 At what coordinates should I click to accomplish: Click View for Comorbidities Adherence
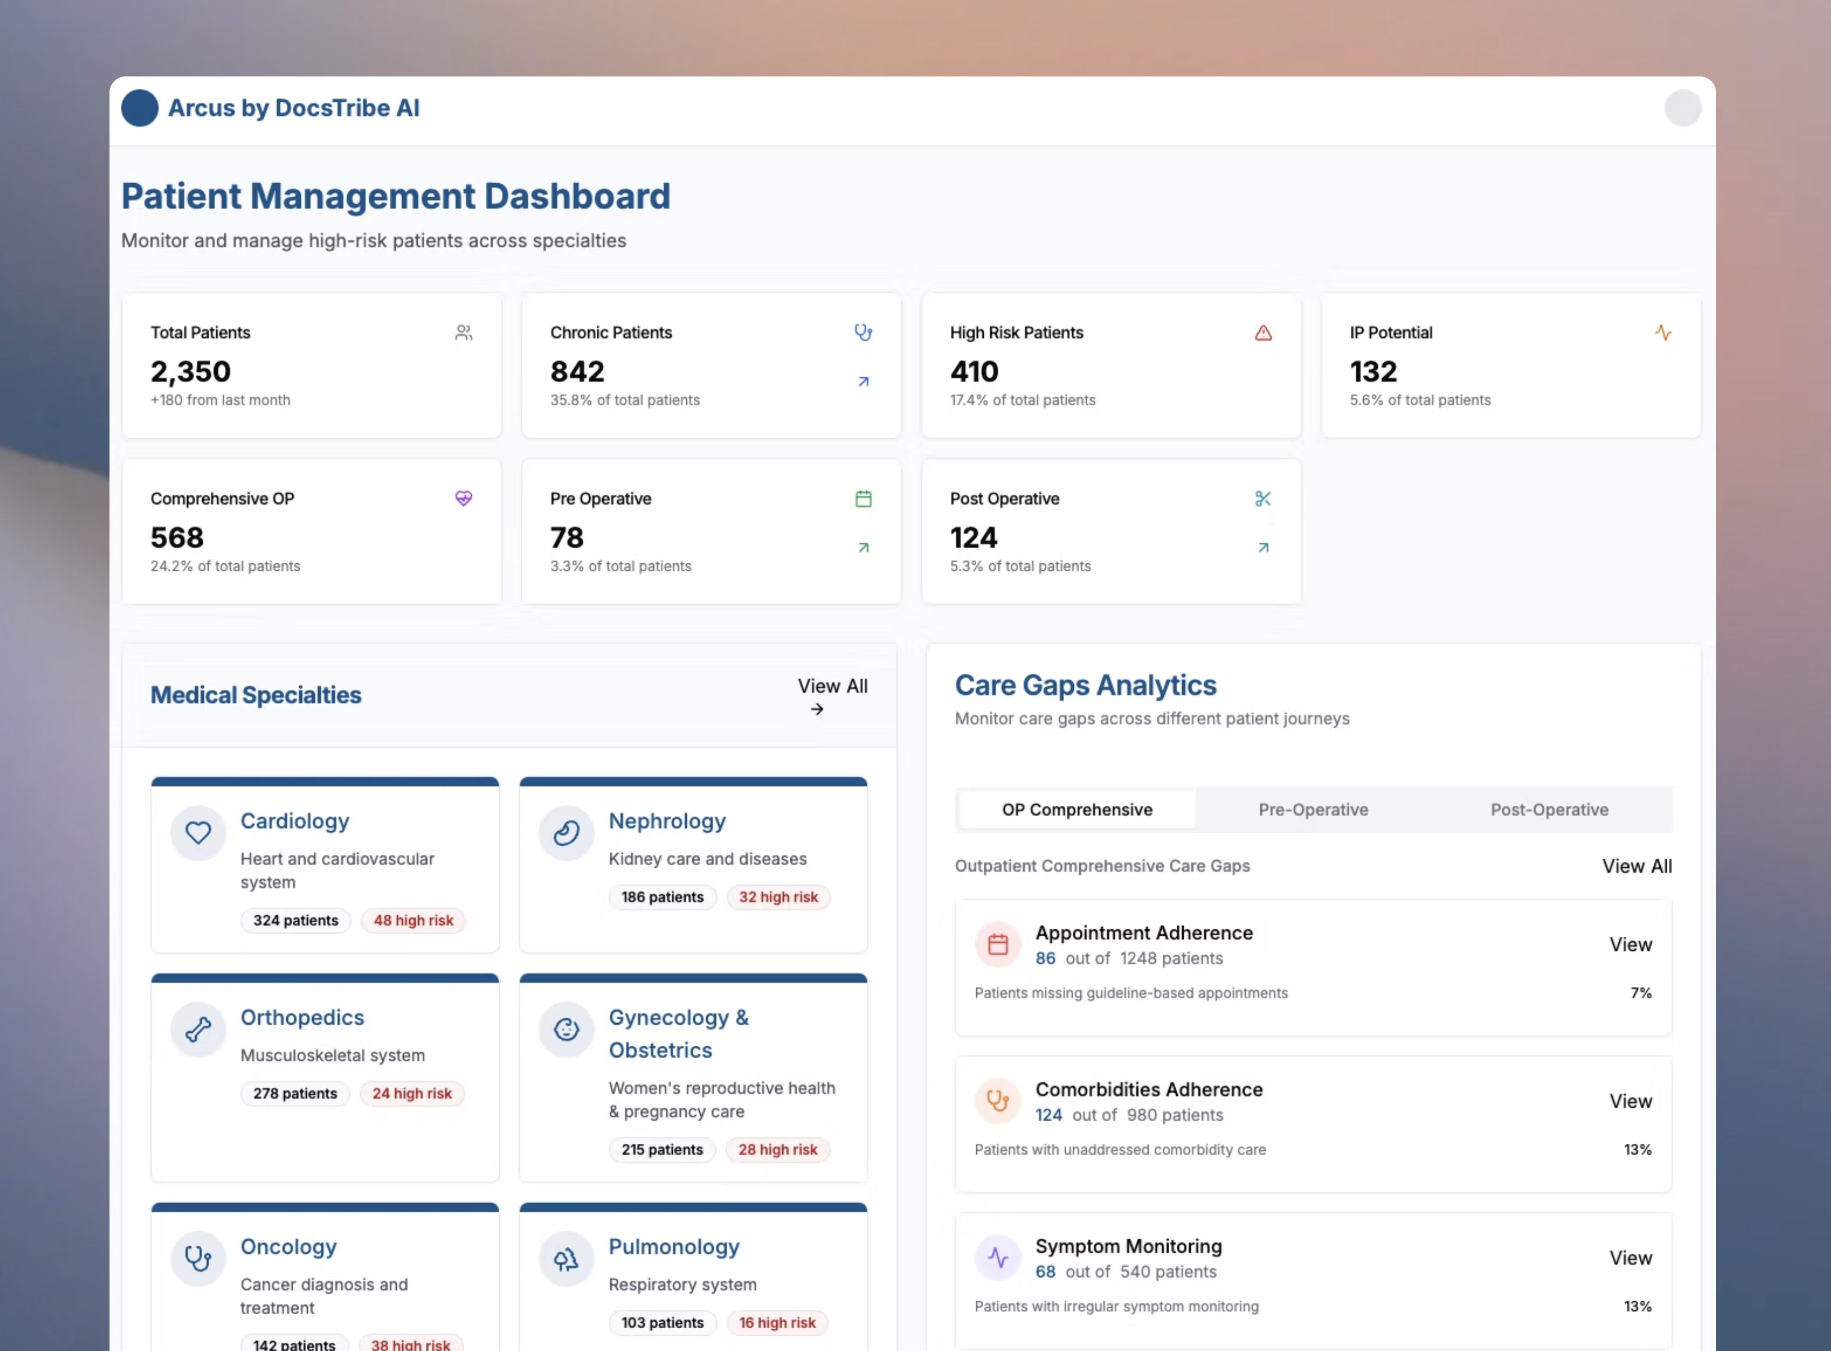click(1630, 1101)
